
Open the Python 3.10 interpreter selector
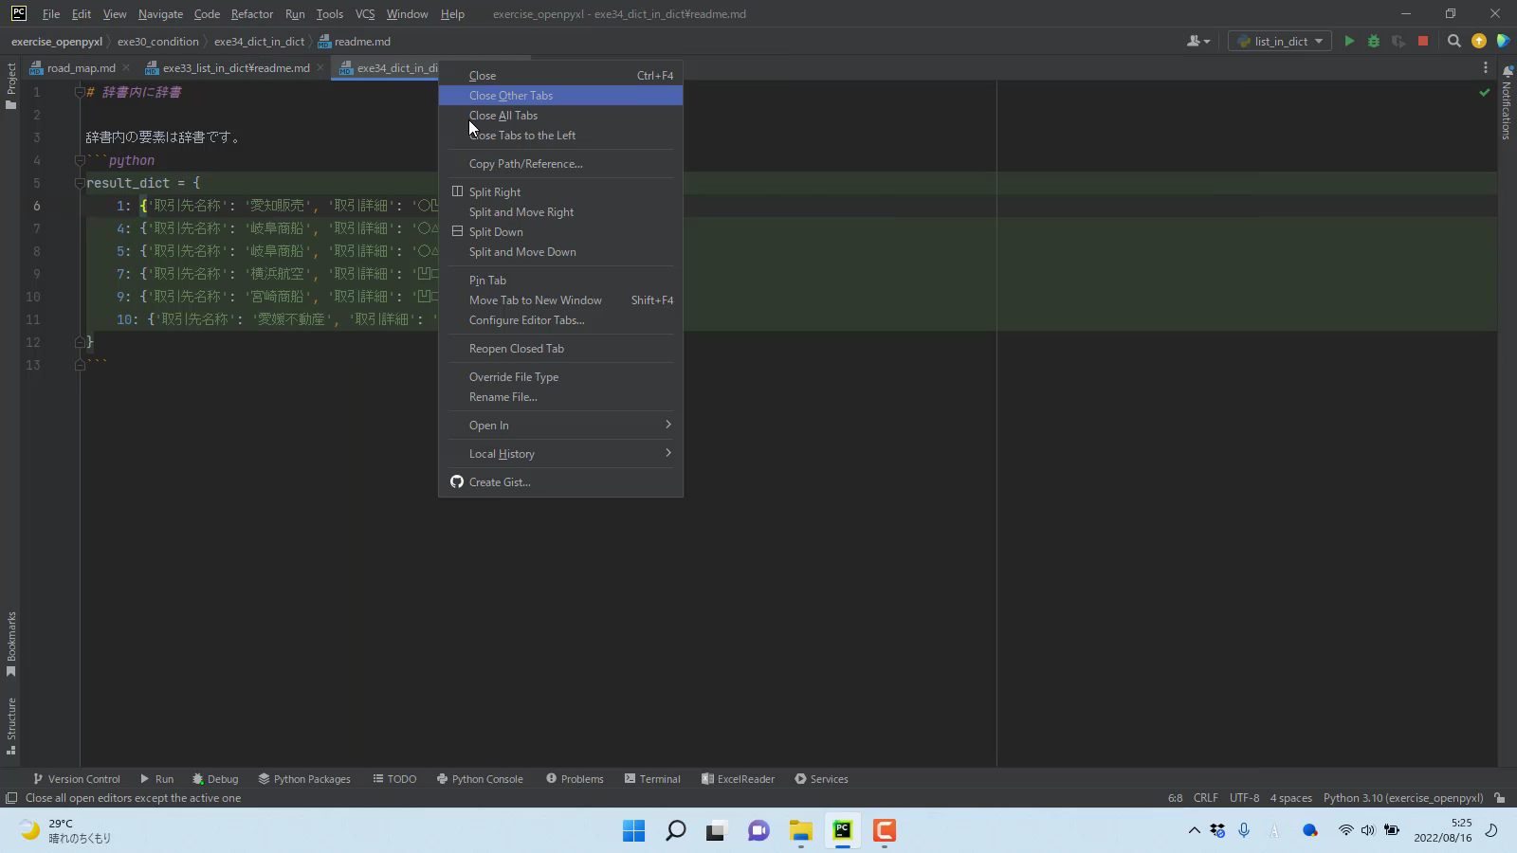(1402, 798)
